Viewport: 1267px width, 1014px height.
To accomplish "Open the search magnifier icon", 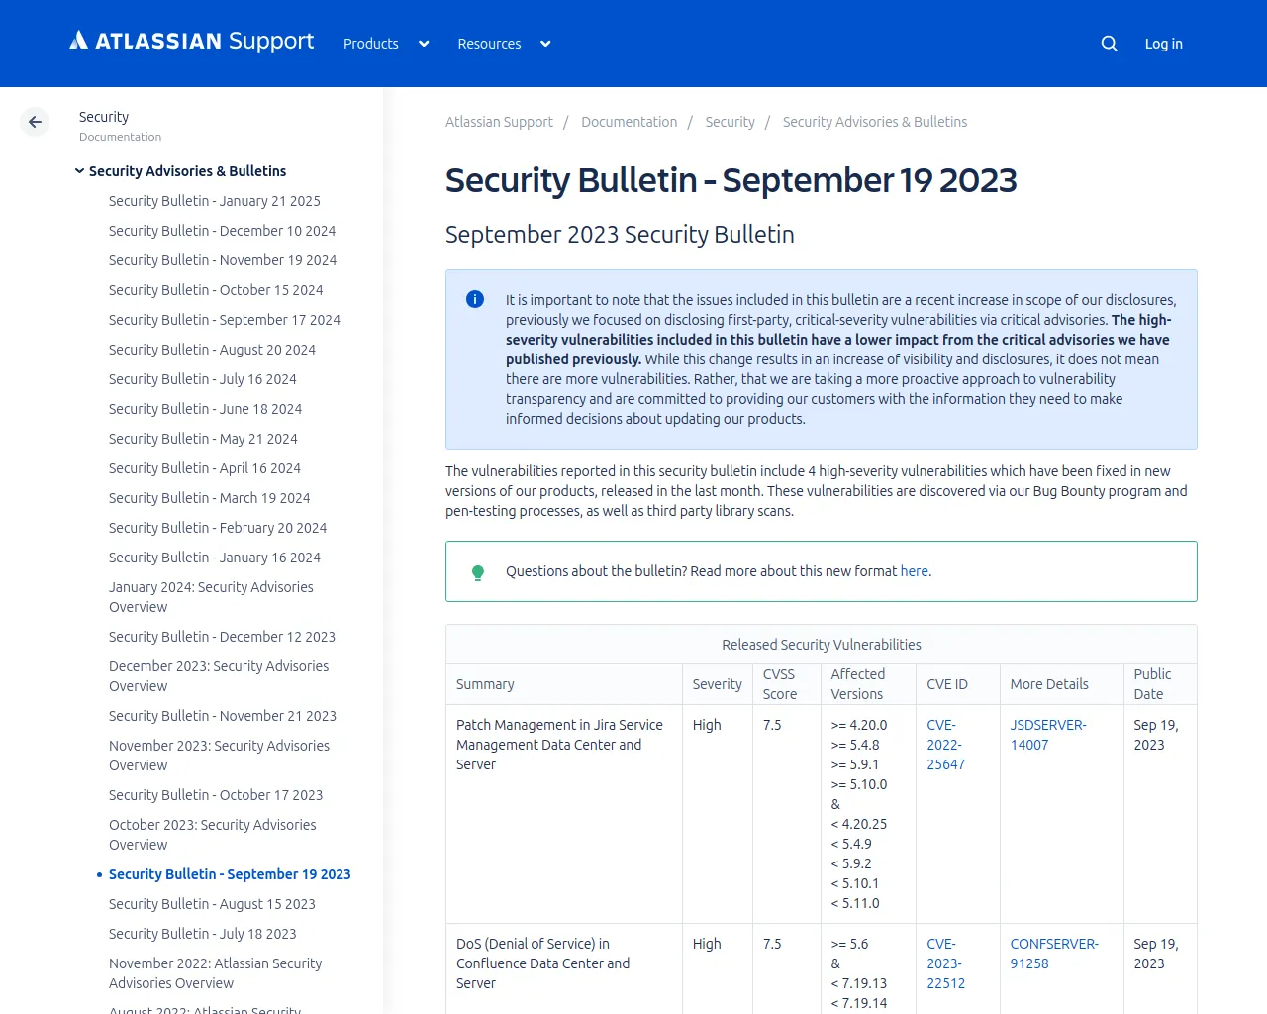I will click(1109, 44).
